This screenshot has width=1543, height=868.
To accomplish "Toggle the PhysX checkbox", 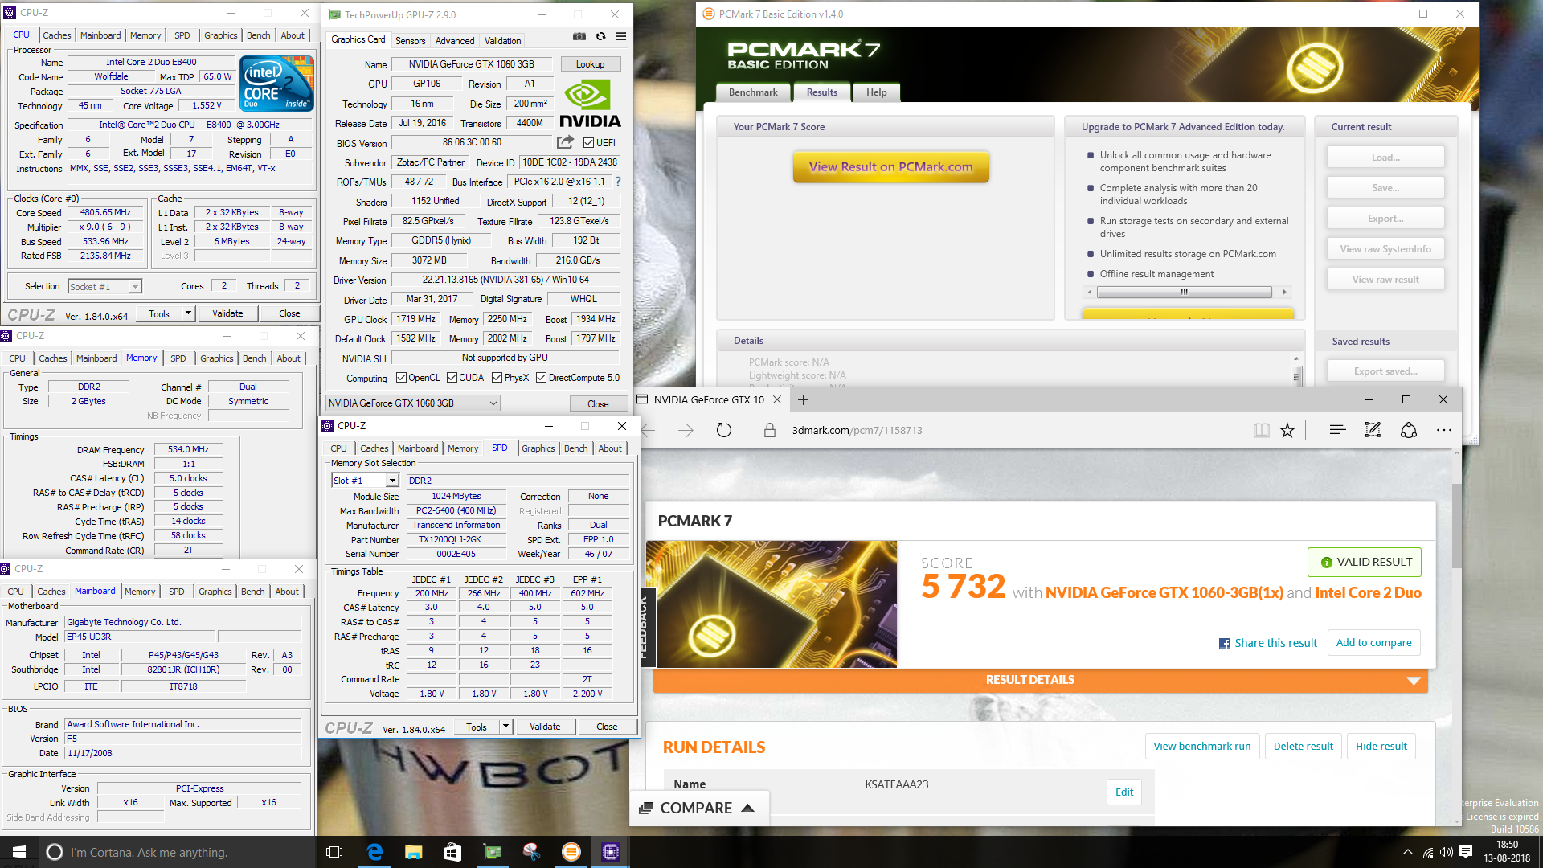I will tap(497, 378).
